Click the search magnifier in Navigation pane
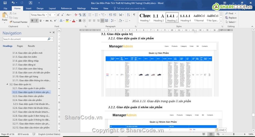 click(49, 39)
